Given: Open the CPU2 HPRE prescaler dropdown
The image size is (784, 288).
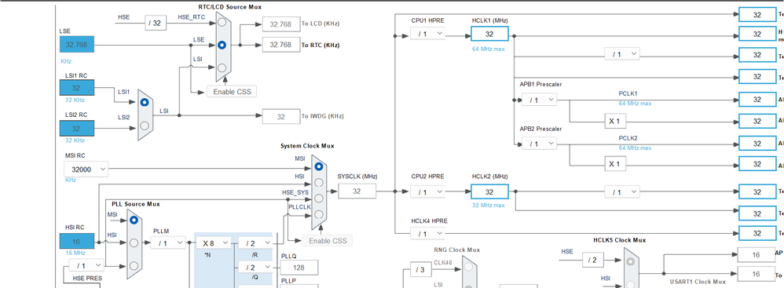Looking at the screenshot, I should tap(427, 191).
